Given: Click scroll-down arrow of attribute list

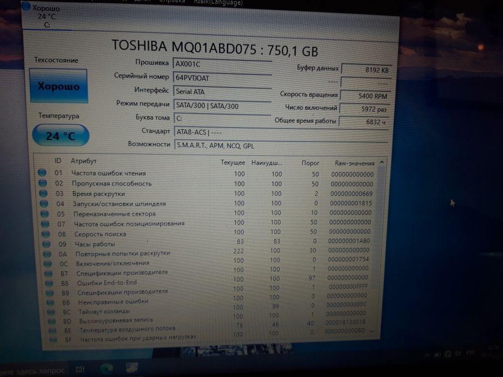Looking at the screenshot, I should [372, 331].
